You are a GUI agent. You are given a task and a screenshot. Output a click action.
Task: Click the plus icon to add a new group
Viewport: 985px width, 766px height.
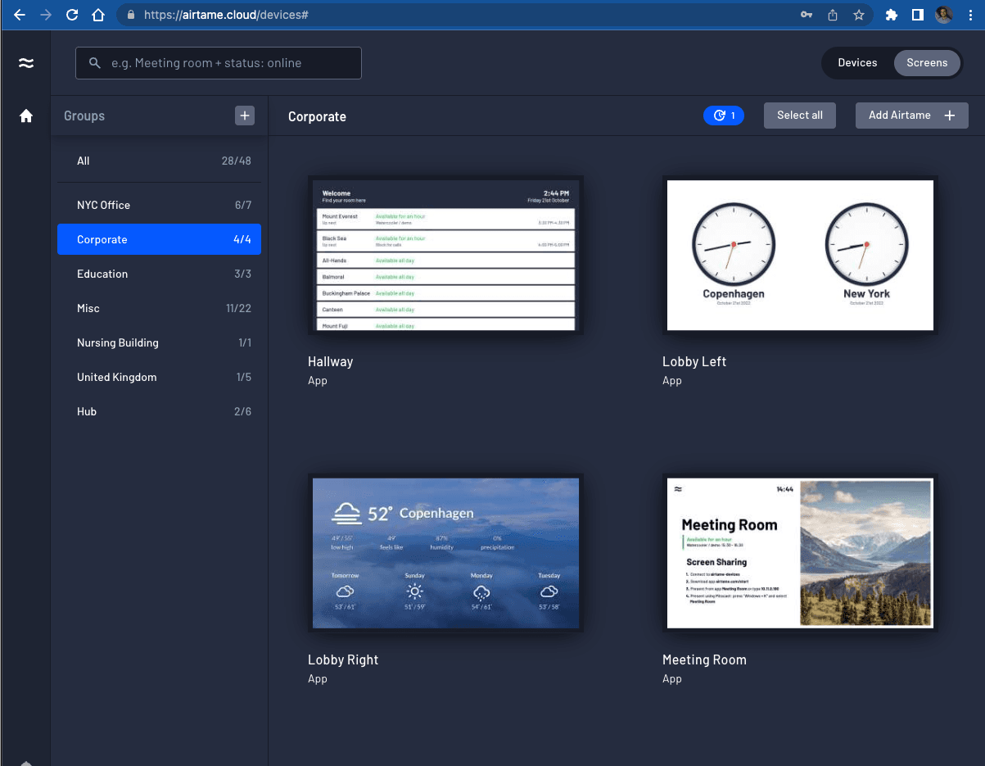point(244,116)
